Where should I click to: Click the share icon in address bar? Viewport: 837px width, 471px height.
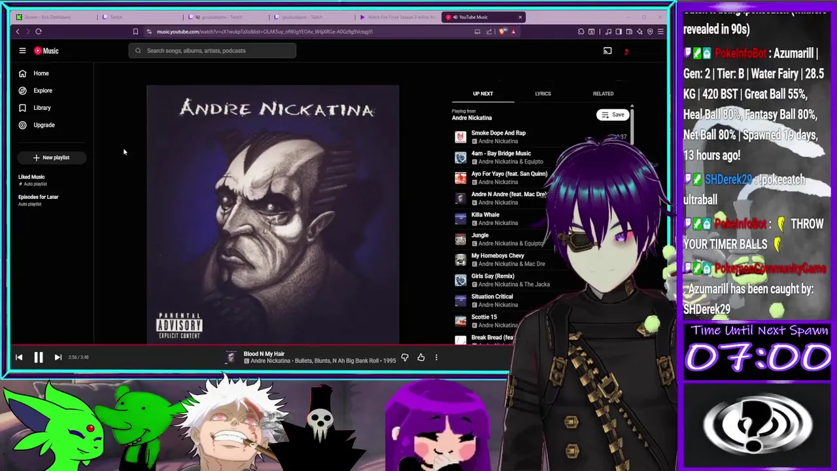[489, 31]
